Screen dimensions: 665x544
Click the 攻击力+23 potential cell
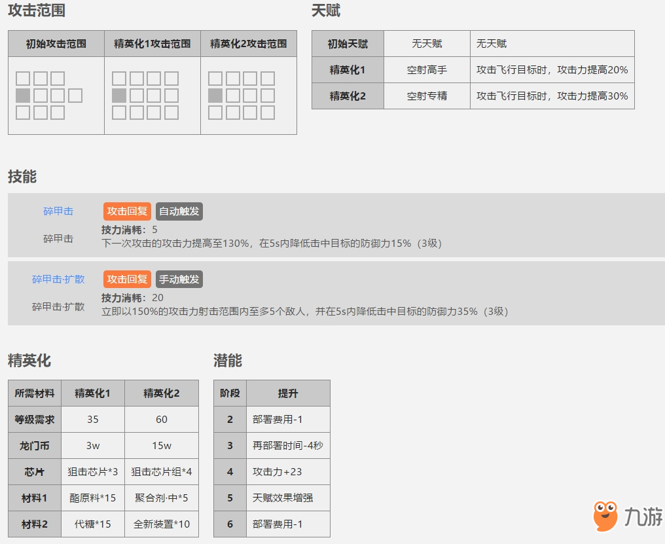[289, 472]
